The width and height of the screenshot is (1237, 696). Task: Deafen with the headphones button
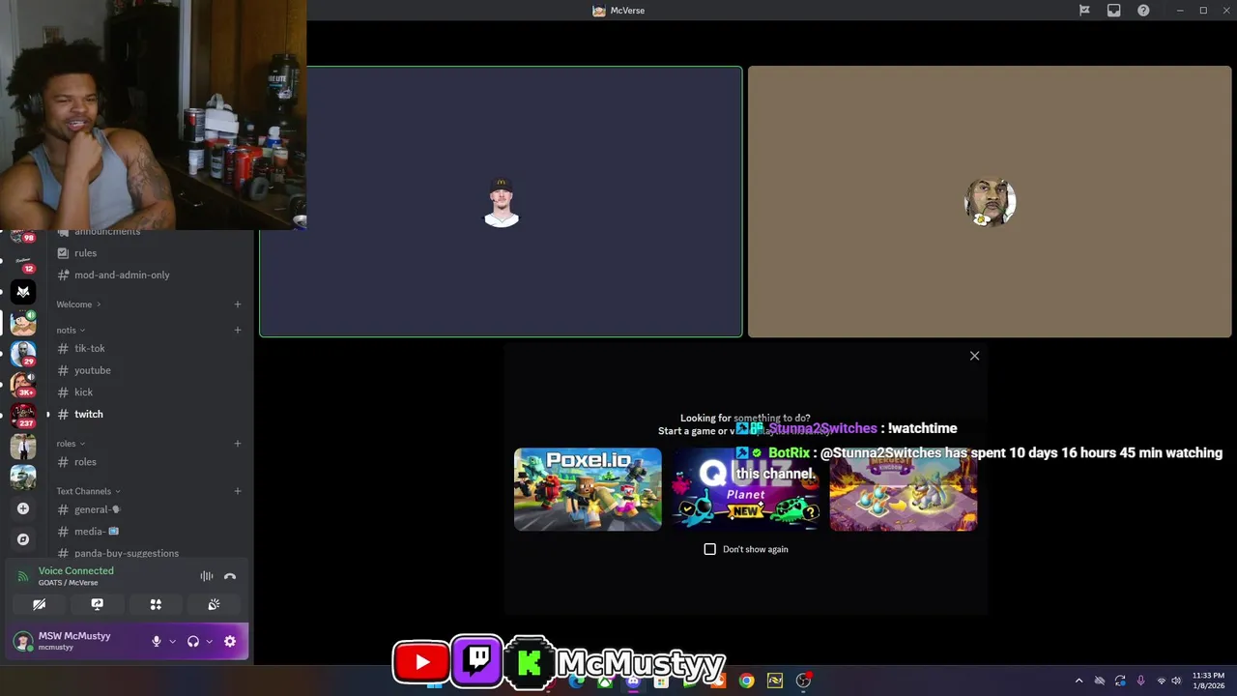click(x=193, y=641)
